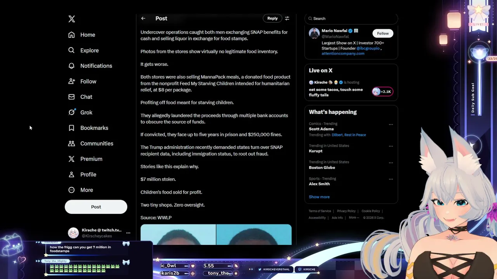The height and width of the screenshot is (279, 497).
Task: Join live space via +2.1K listeners badge
Action: tap(382, 92)
